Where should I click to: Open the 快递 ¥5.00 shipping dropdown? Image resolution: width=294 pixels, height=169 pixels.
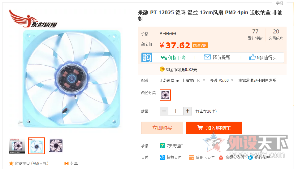232,80
